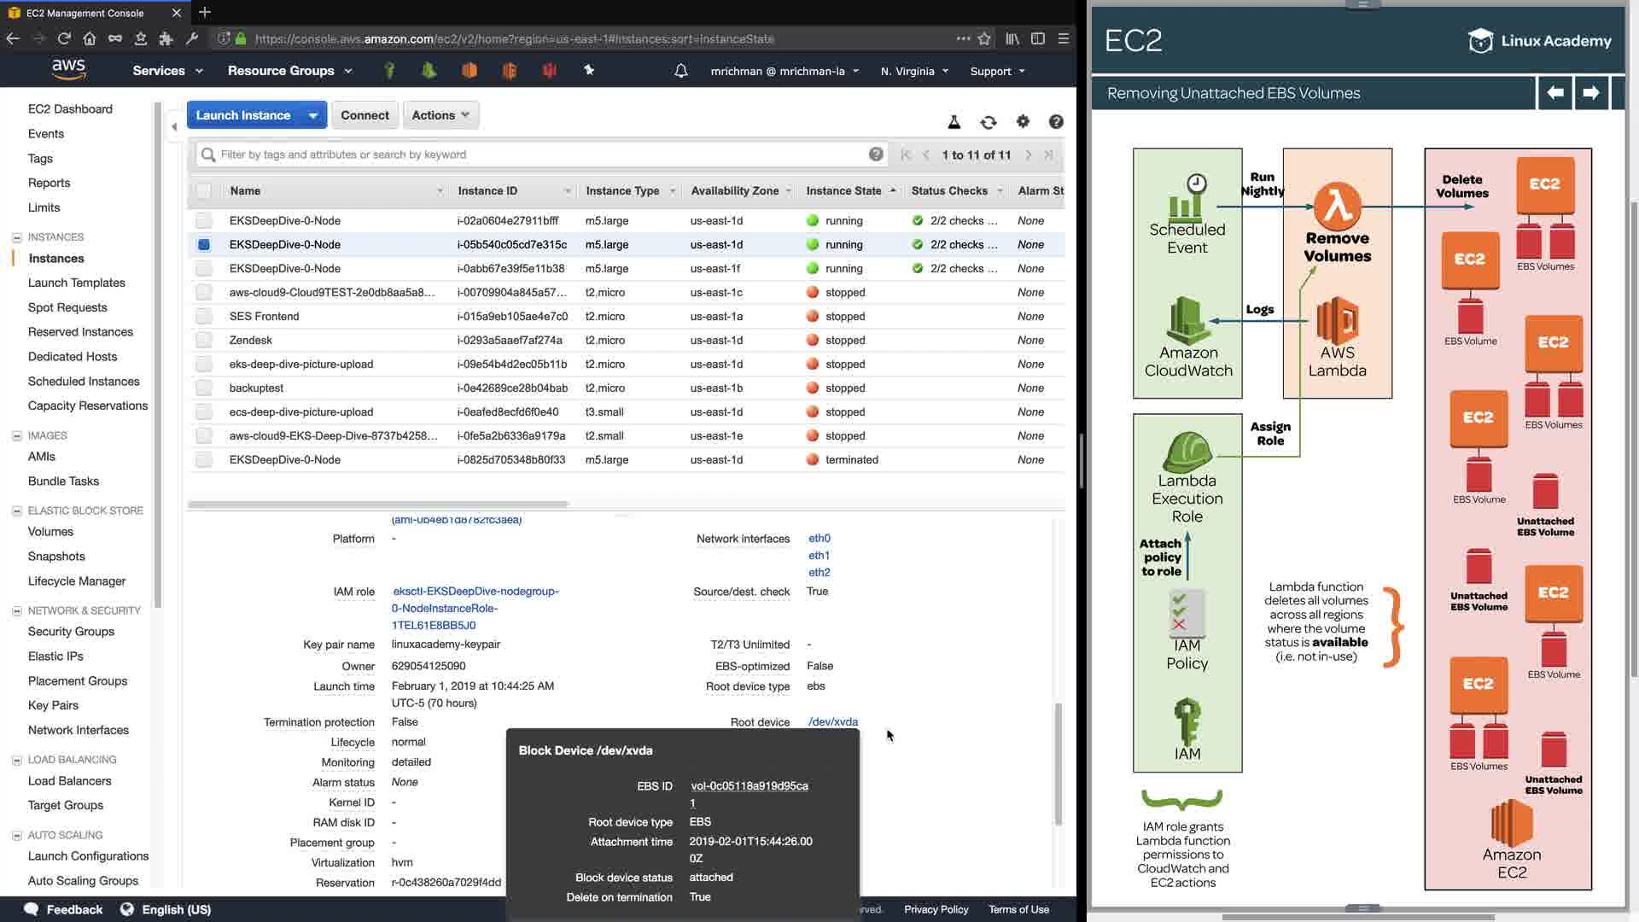Open the vol-0c05118a919d95ca1 EBS link

[x=749, y=786]
